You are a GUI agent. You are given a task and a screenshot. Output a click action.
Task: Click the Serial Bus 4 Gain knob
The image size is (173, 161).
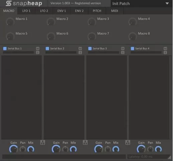(141, 149)
